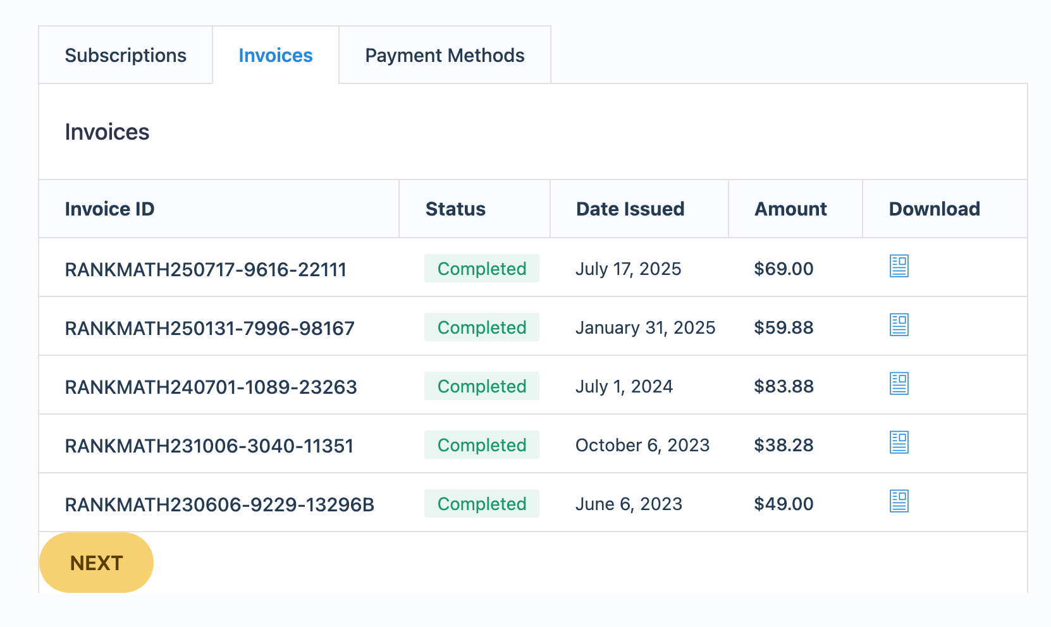
Task: Sort by the Invoice ID column
Action: (x=109, y=209)
